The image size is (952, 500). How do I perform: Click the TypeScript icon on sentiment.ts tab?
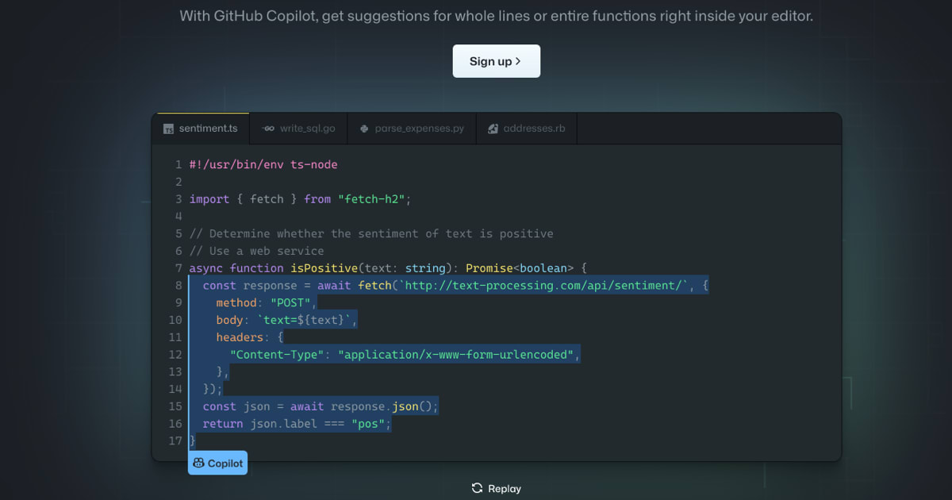tap(168, 129)
